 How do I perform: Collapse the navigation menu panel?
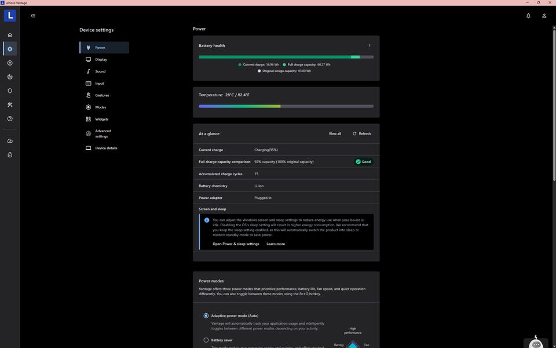pos(33,16)
